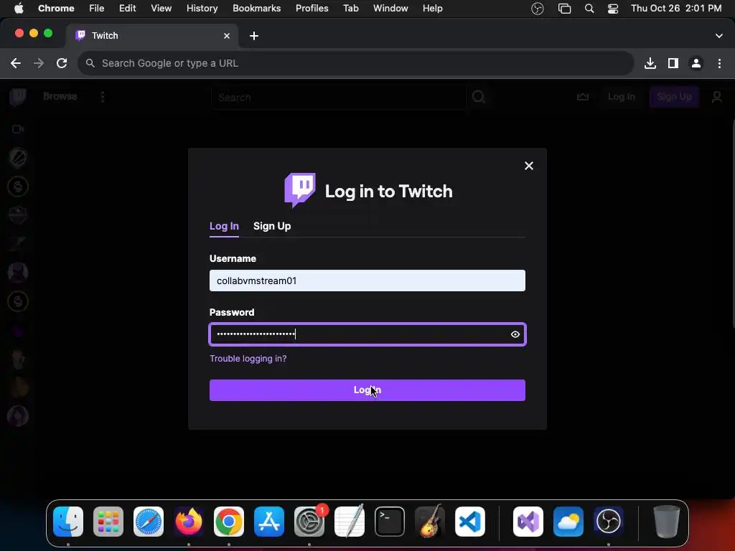Open the Tab menu
The image size is (735, 551).
pos(350,9)
